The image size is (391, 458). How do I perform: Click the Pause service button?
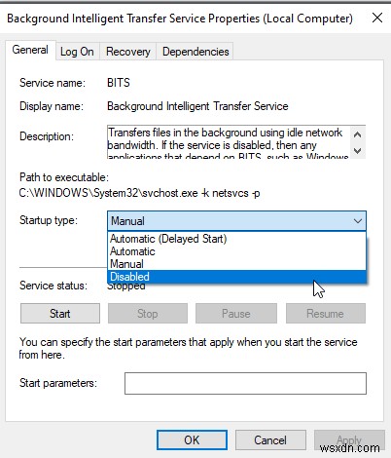click(236, 314)
